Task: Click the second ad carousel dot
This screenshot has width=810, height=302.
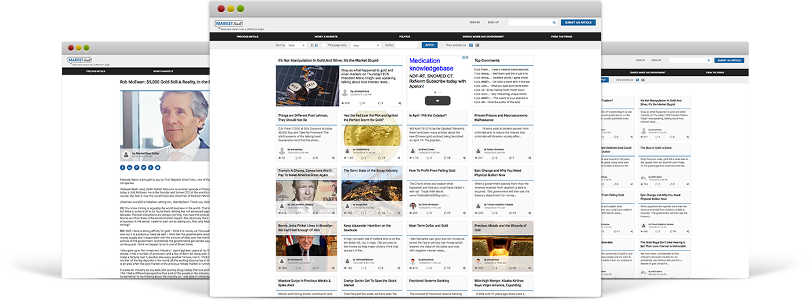Action: [439, 92]
